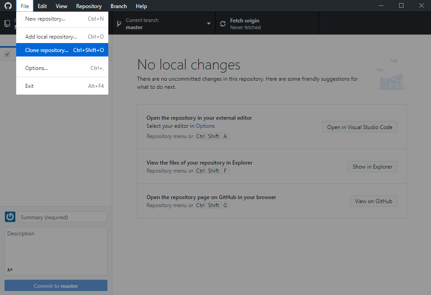Click the 'Never fetched' status text
Screen dimensions: 431x295
(245, 27)
